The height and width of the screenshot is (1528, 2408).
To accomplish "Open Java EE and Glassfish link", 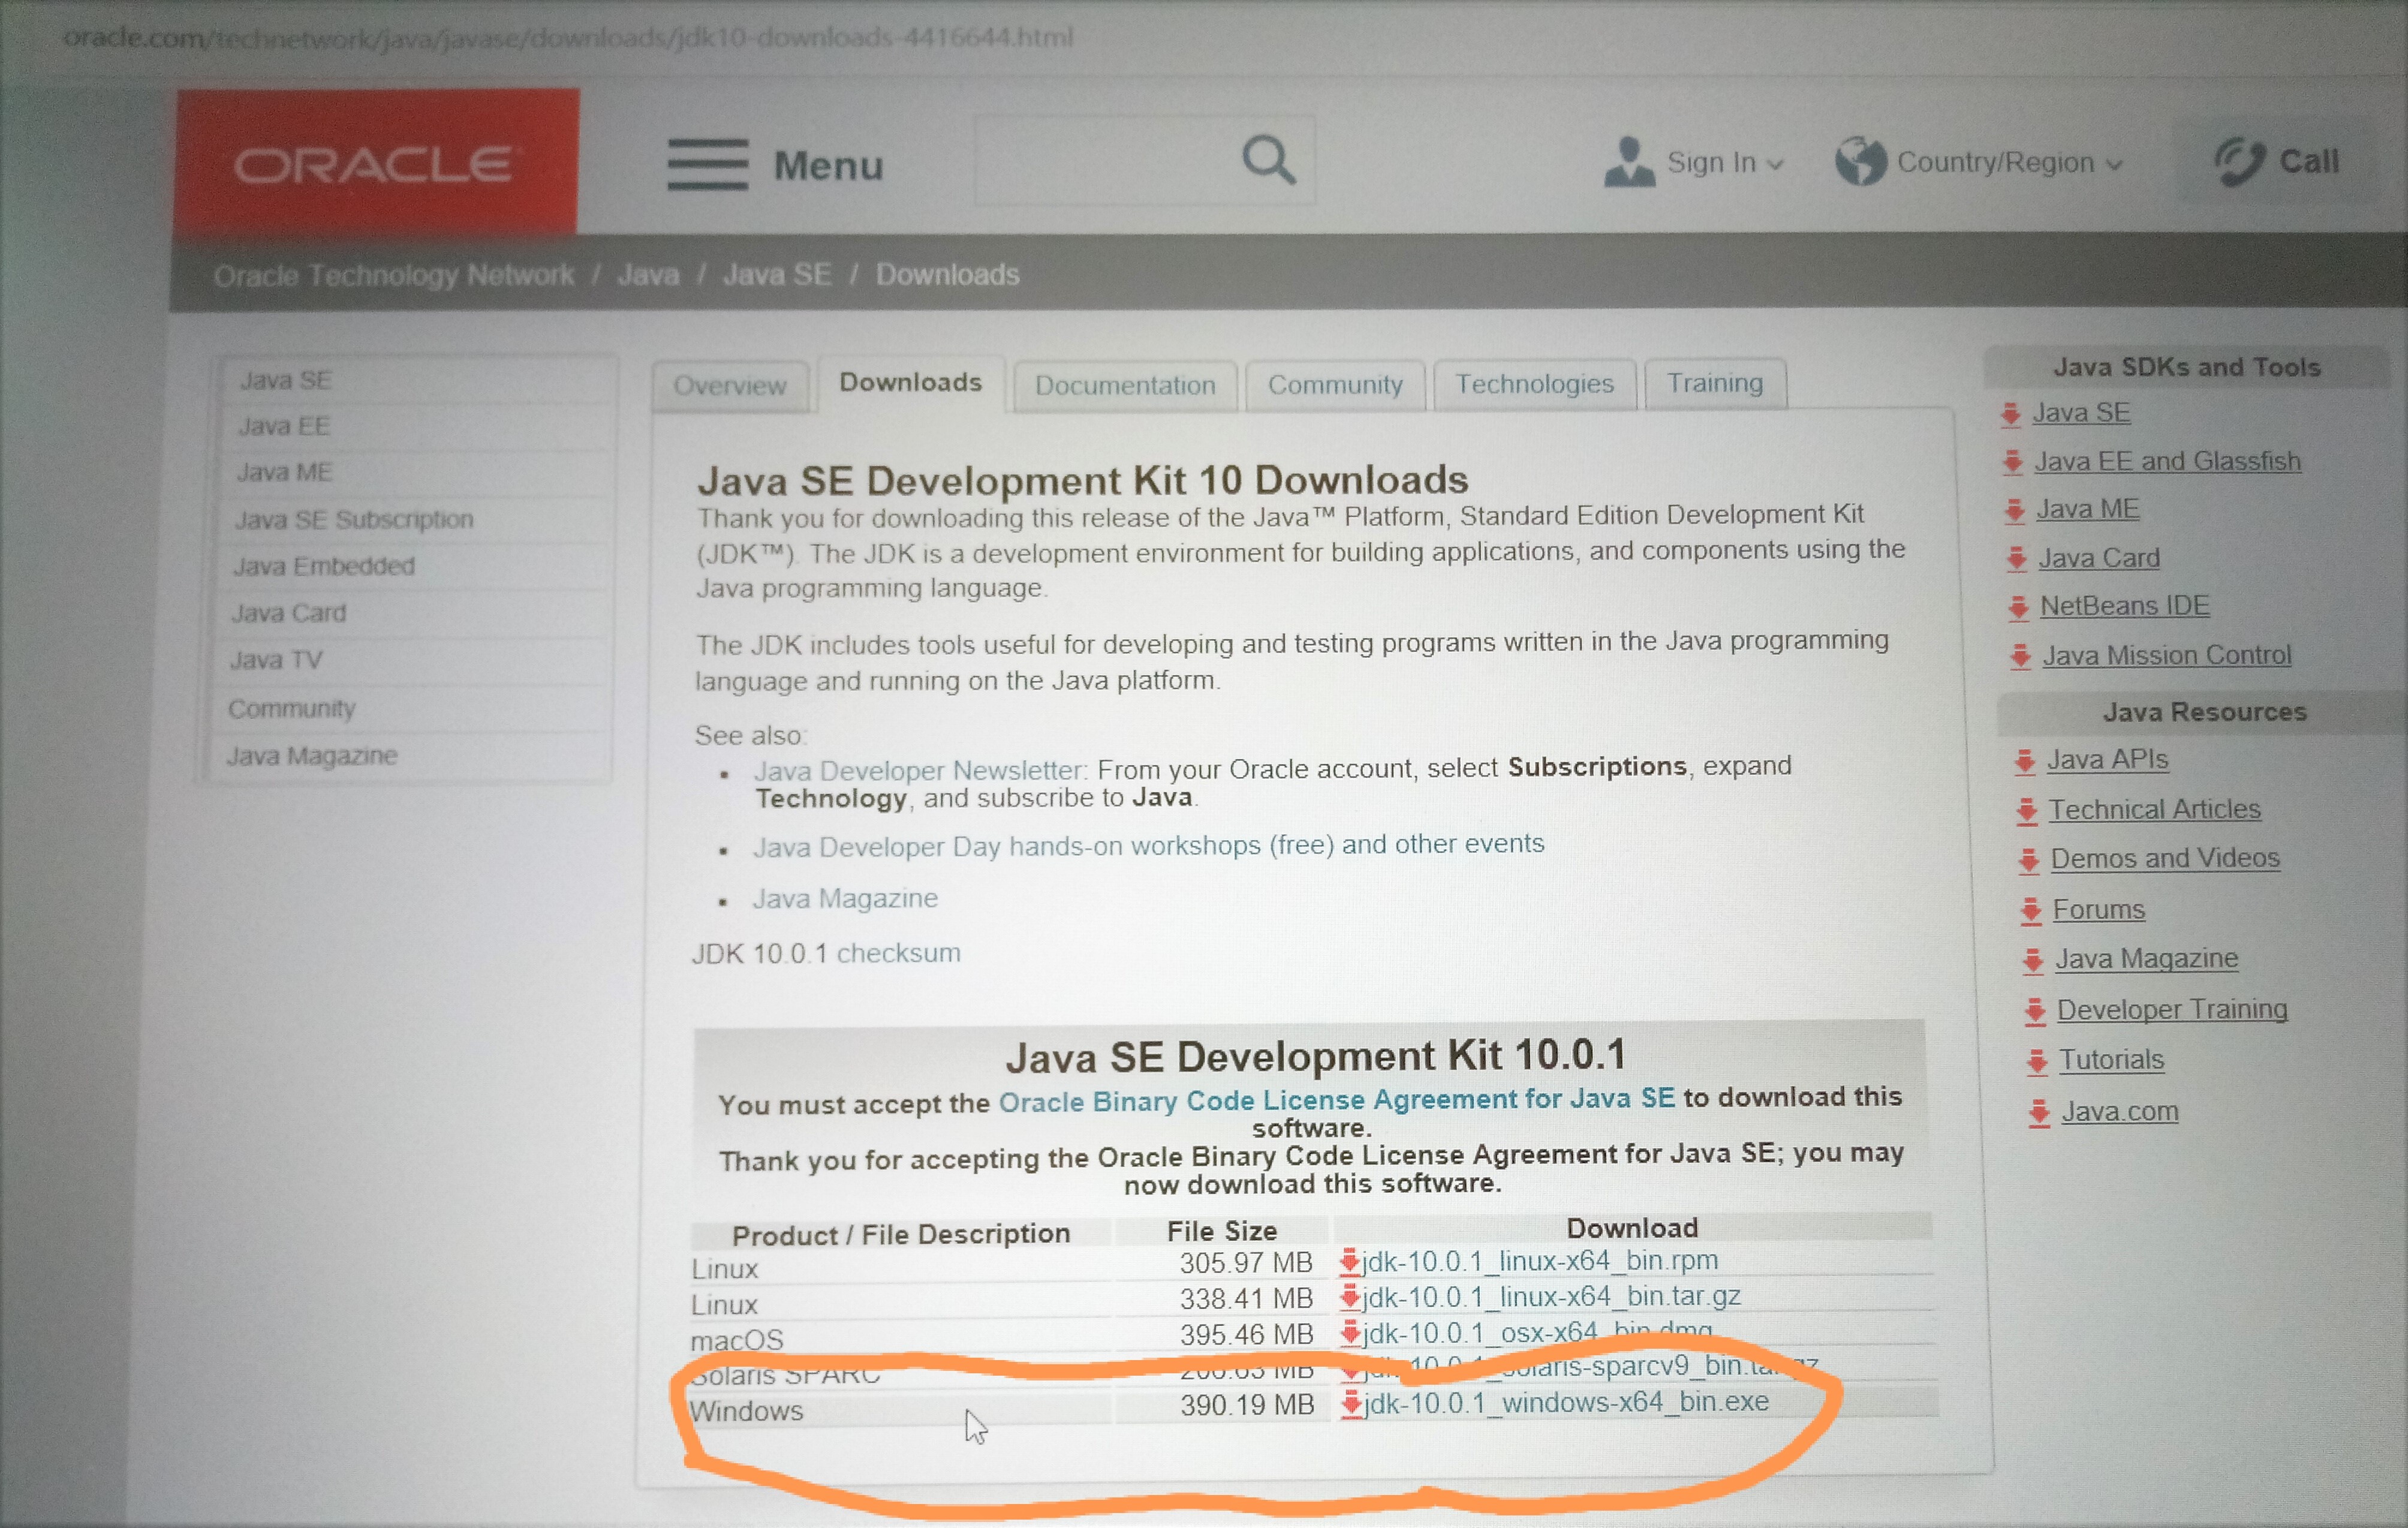I will tap(2167, 462).
